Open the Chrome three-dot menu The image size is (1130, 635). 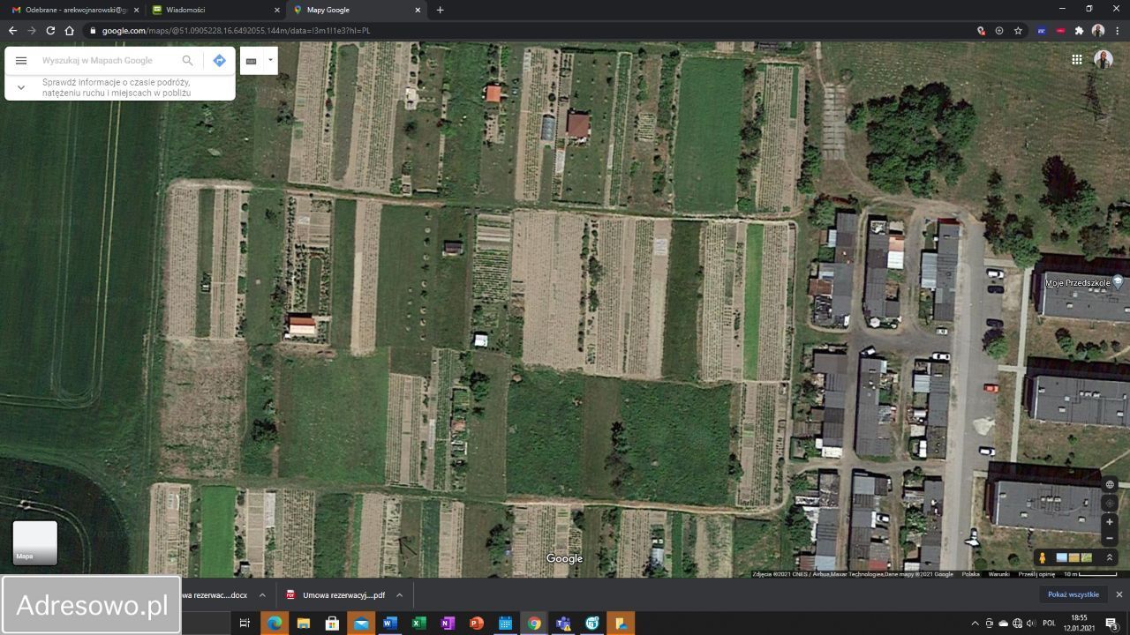point(1118,30)
